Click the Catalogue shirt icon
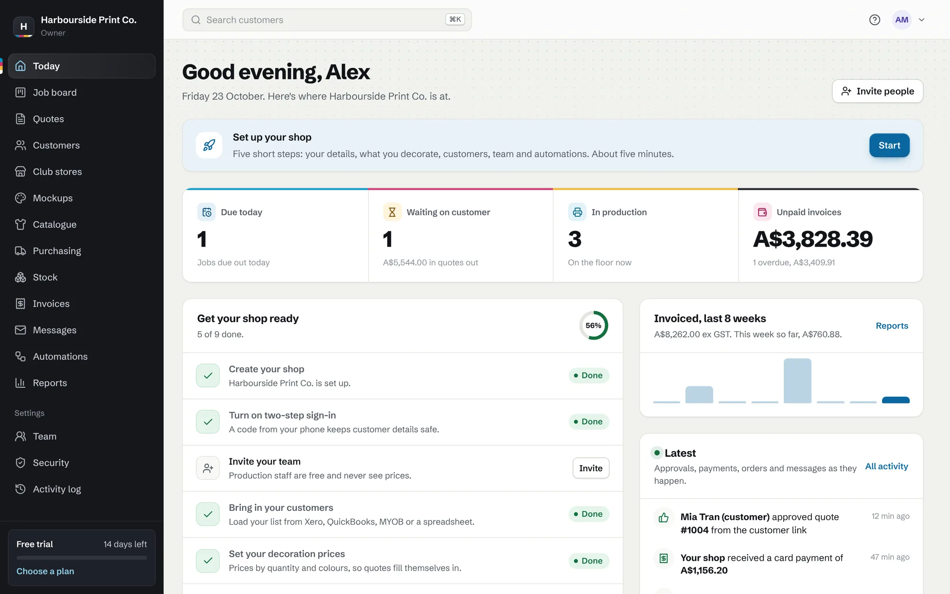 [x=20, y=224]
